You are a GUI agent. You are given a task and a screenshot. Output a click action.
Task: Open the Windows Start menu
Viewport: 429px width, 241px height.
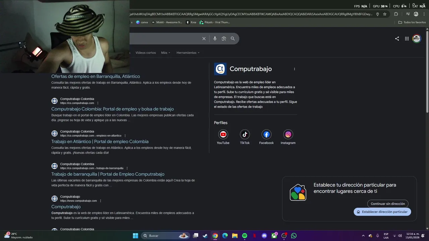[x=135, y=236]
